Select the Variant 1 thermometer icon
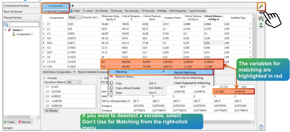The height and width of the screenshot is (132, 290). (10, 30)
